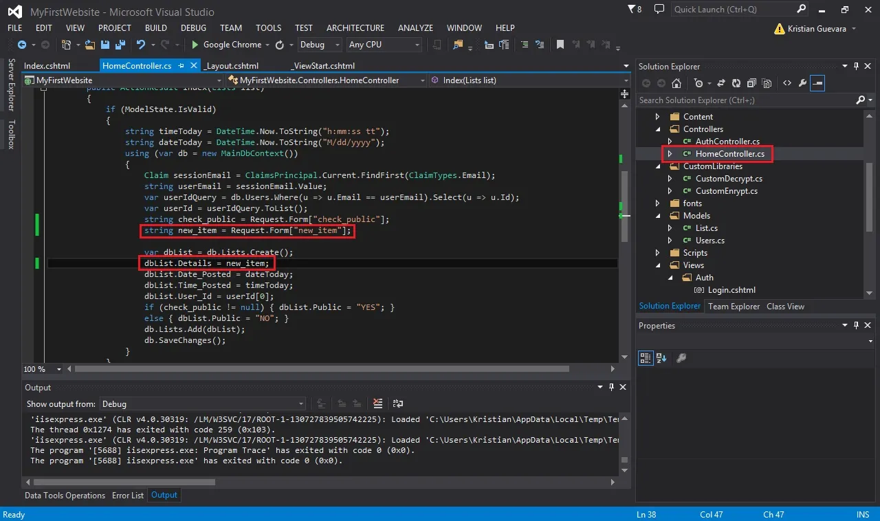The width and height of the screenshot is (880, 521).
Task: Open the ARCHITECTURE menu
Action: (355, 28)
